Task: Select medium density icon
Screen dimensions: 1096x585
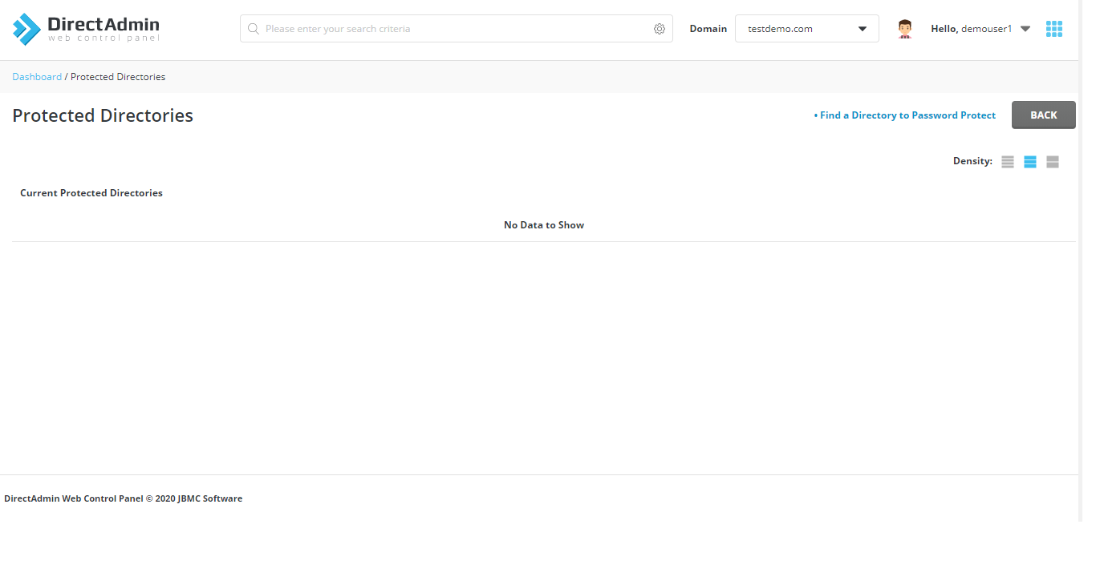Action: coord(1030,162)
